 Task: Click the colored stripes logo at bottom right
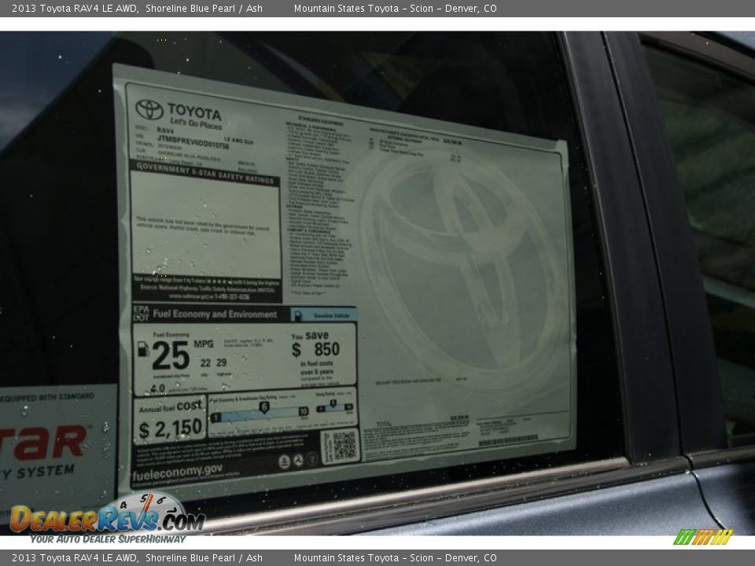tap(703, 537)
